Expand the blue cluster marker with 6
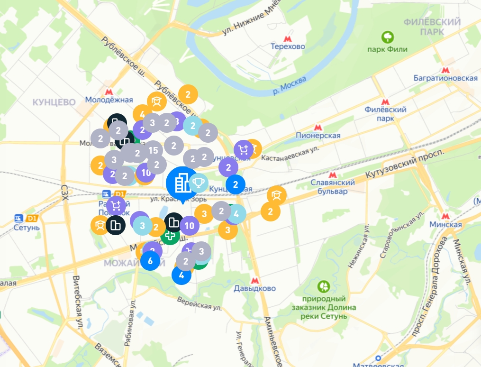This screenshot has height=367, width=481. 150,261
